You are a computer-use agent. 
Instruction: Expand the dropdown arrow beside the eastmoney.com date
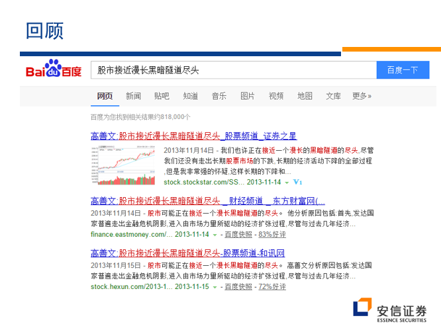[x=215, y=235]
